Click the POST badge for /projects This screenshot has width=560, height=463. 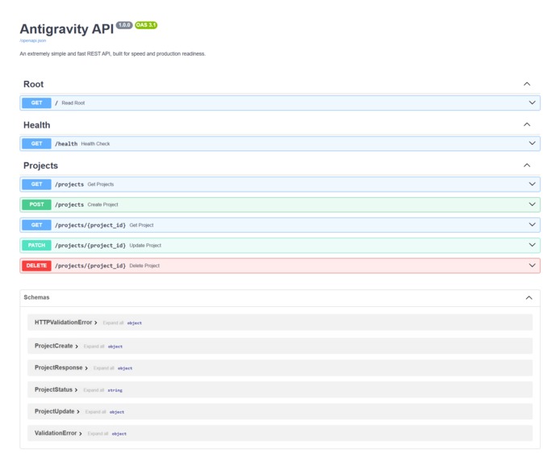coord(36,204)
